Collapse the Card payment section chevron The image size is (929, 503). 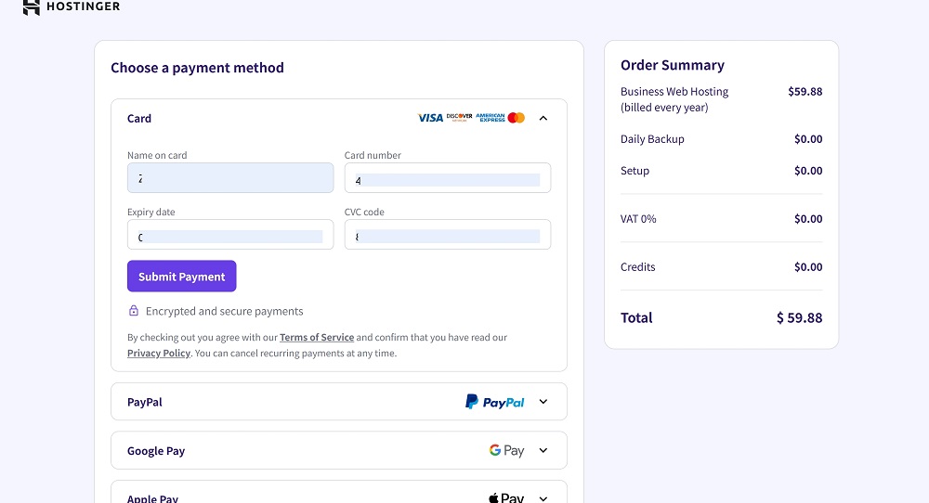tap(543, 119)
